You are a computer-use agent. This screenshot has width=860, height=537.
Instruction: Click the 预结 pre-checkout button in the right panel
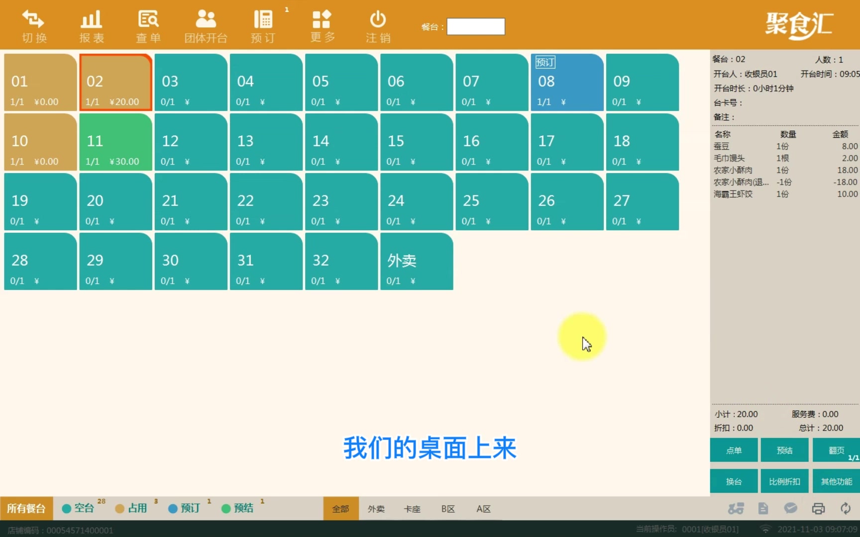pos(785,450)
